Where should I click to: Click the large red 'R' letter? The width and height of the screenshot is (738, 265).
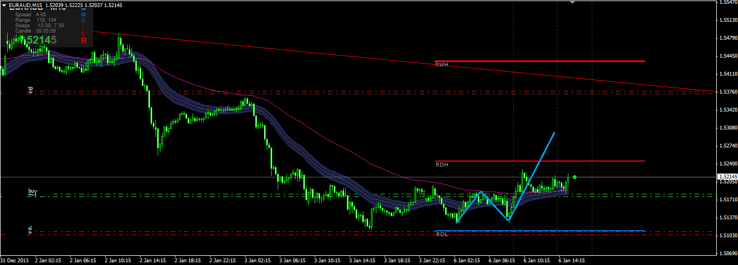(84, 40)
